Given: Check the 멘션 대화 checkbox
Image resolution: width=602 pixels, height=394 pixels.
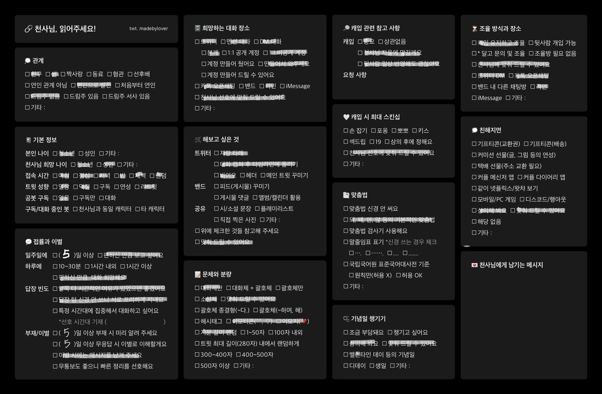Looking at the screenshot, I should click(x=223, y=42).
